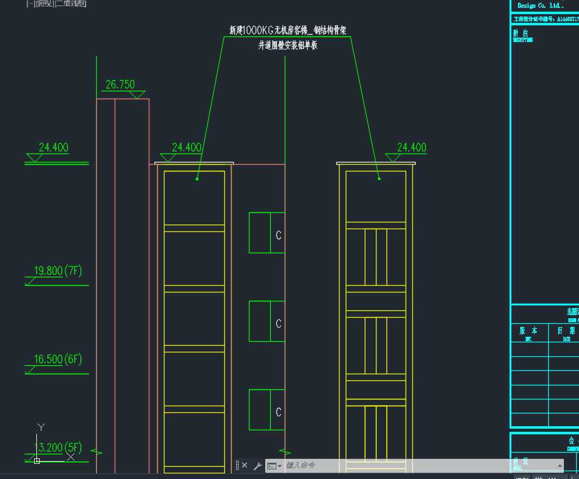Select the 附注 title block heading
The height and width of the screenshot is (479, 579).
521,33
